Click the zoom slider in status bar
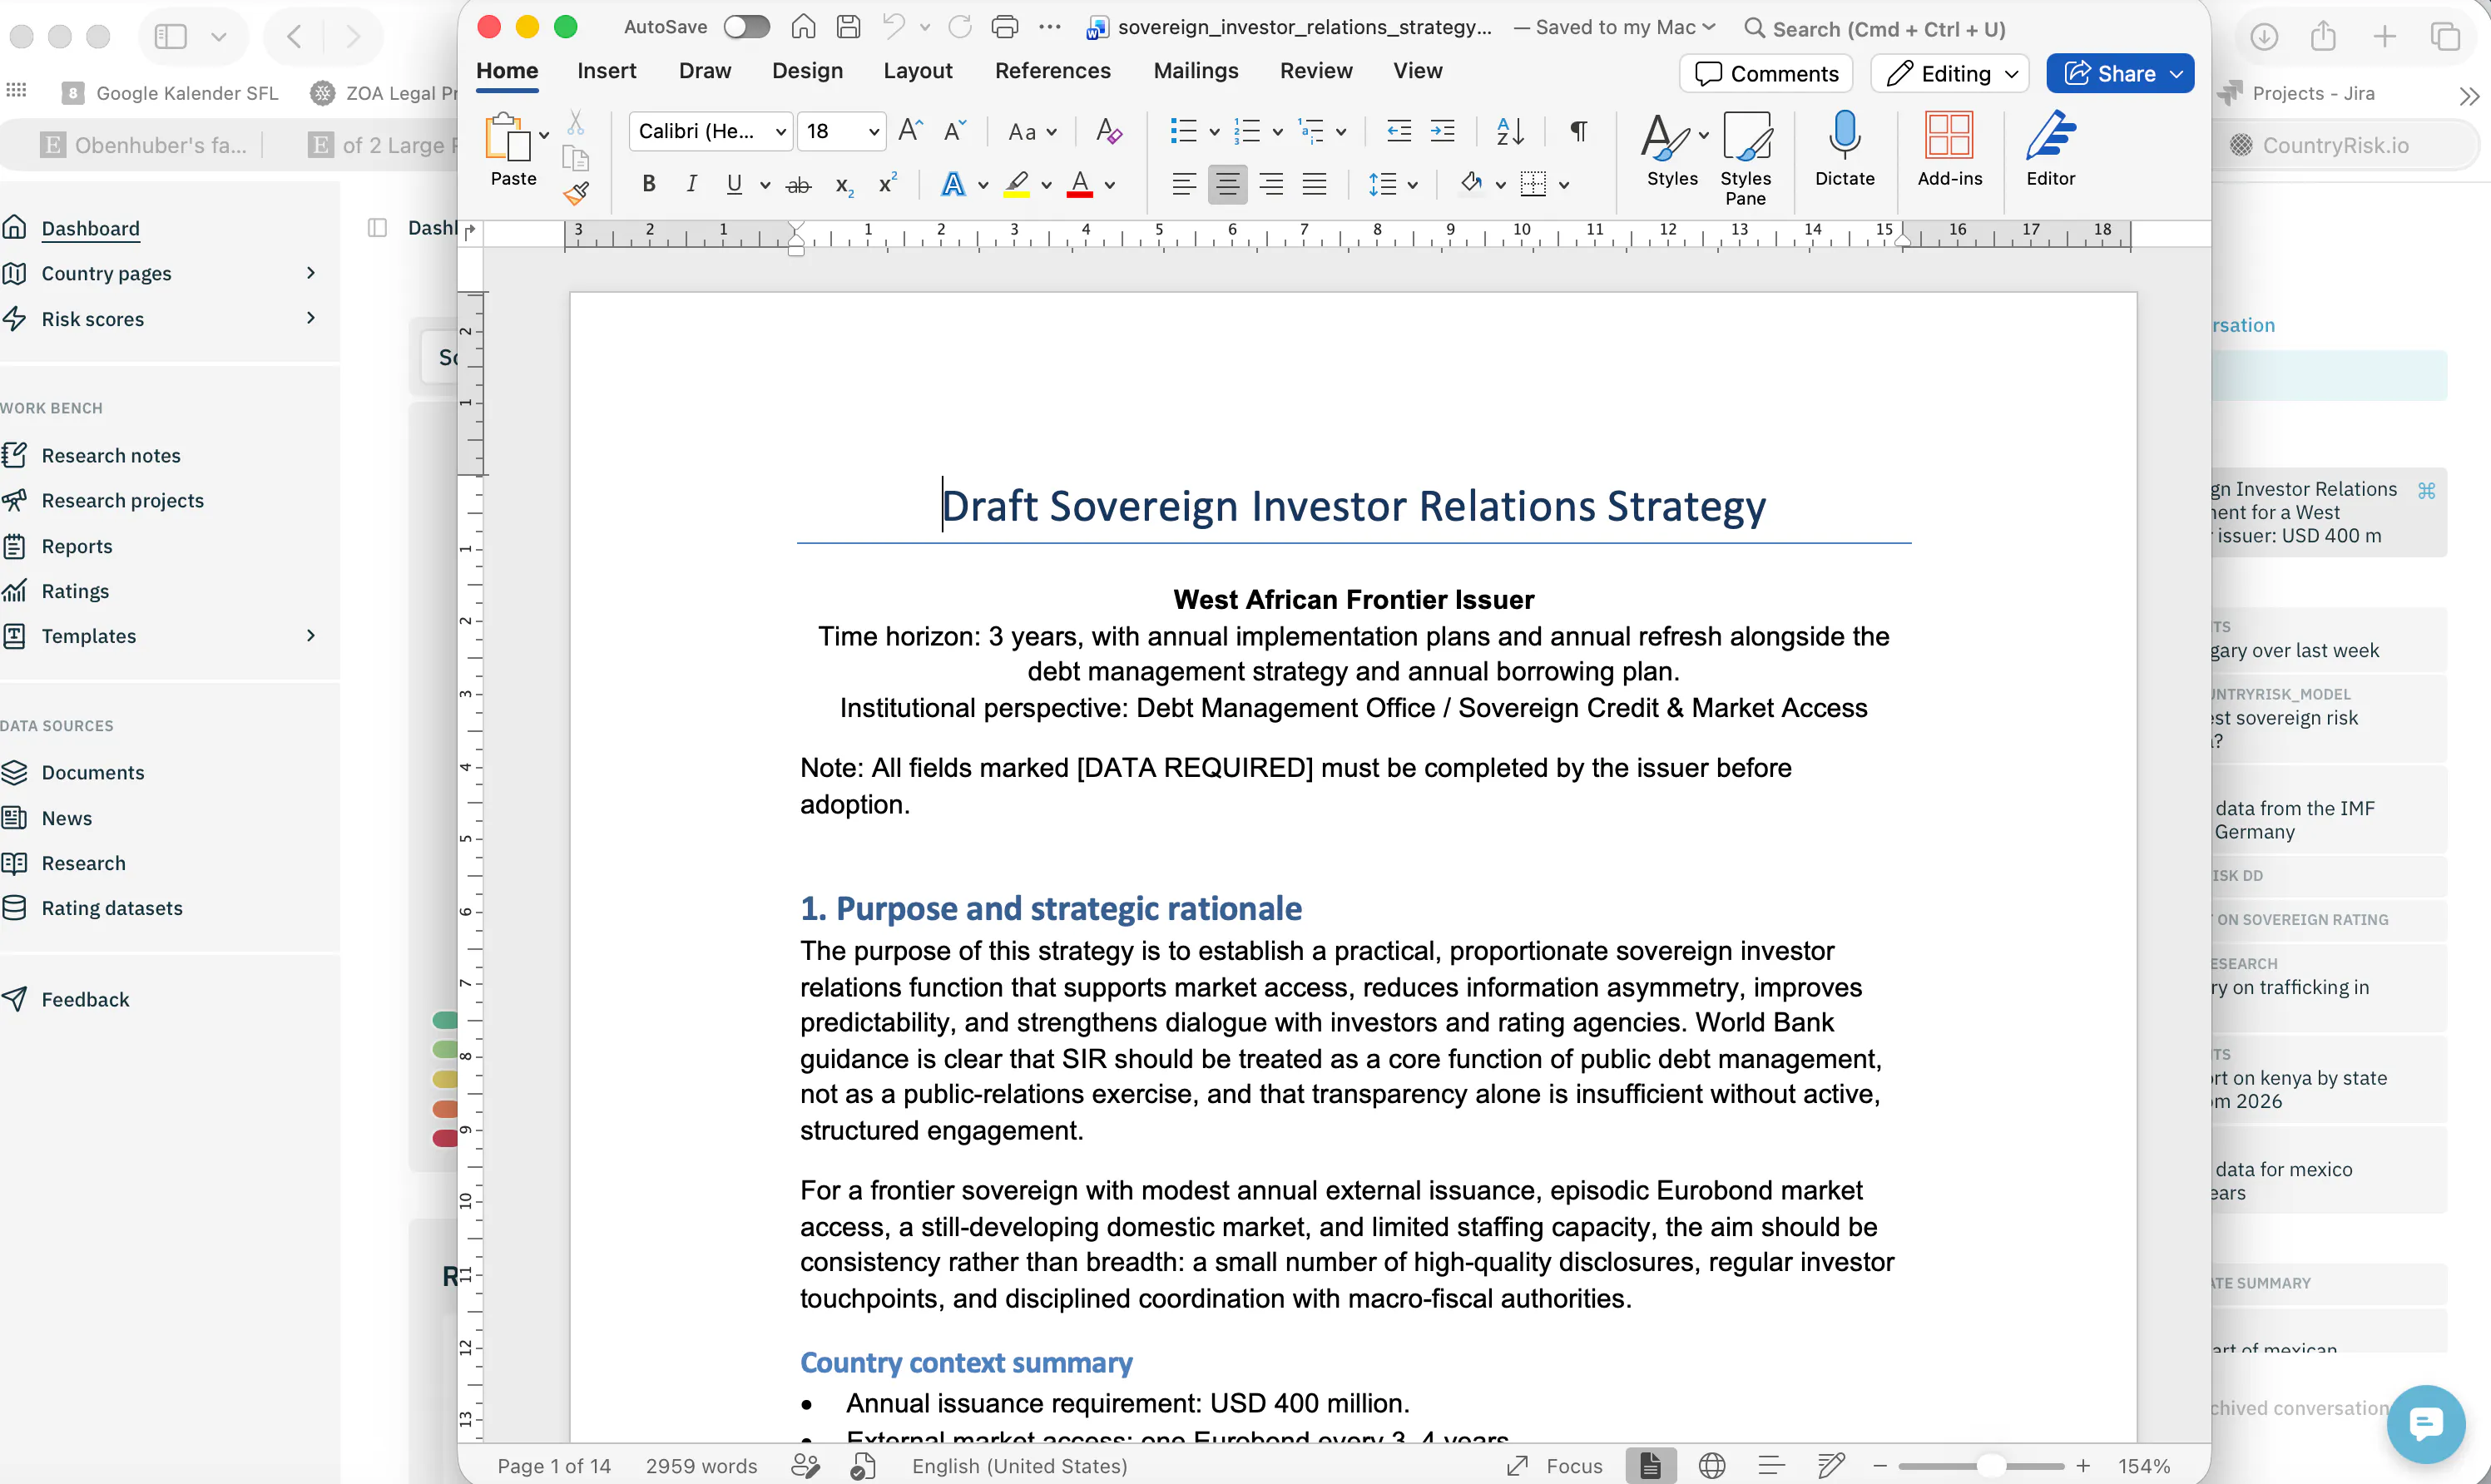The image size is (2491, 1484). tap(1980, 1466)
